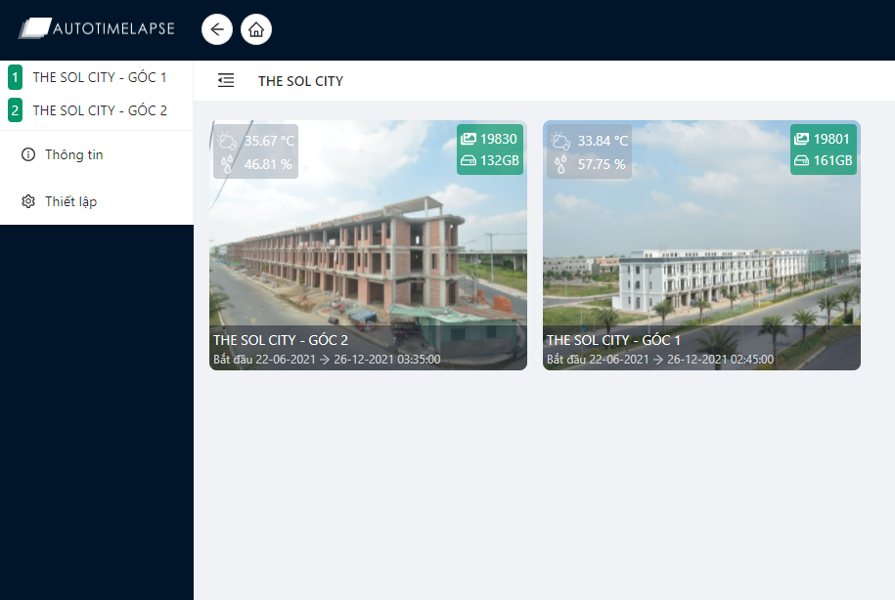Click date range ending 26-12-2021 02:45:00
Viewport: 895px width, 600px height.
pos(660,360)
